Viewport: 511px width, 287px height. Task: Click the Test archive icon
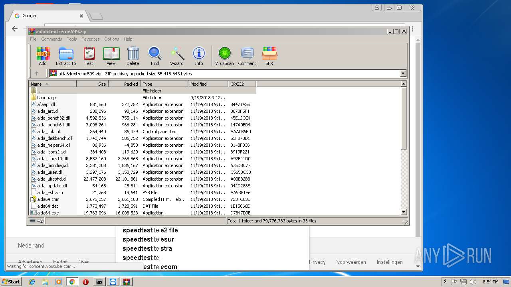coord(89,56)
